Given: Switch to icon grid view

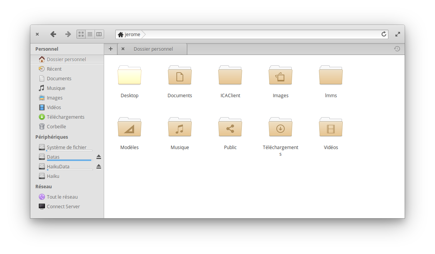Looking at the screenshot, I should pos(81,34).
